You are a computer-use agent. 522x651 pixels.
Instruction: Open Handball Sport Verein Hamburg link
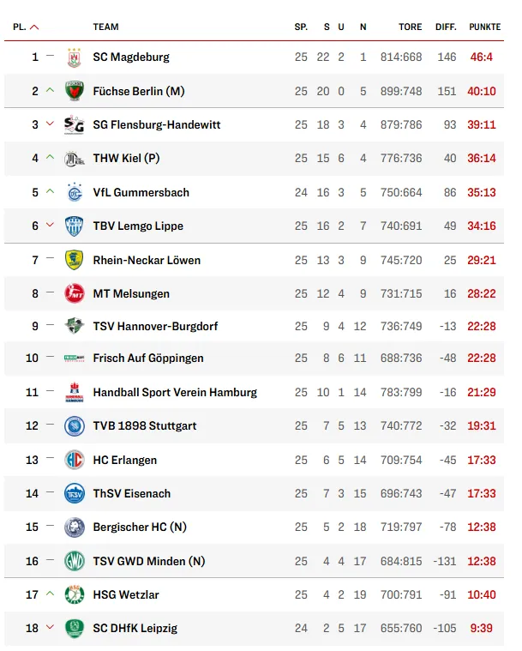(x=175, y=393)
